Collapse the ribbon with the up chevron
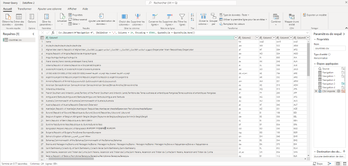This screenshot has width=348, height=166. coord(346,28)
